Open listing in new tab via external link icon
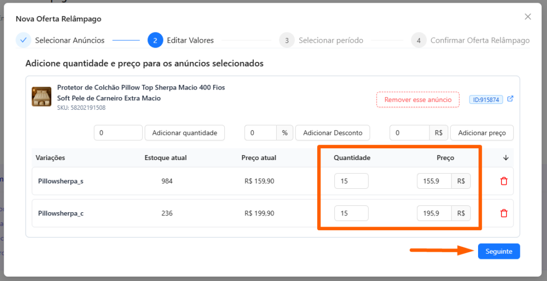The height and width of the screenshot is (281, 547). 510,99
